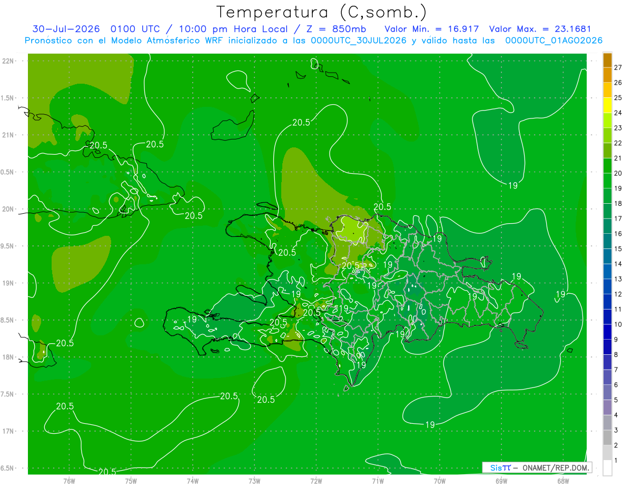Image resolution: width=632 pixels, height=488 pixels.
Task: Click the SisTT ONAMET/REP.DOM. logo box
Action: pyautogui.click(x=537, y=467)
